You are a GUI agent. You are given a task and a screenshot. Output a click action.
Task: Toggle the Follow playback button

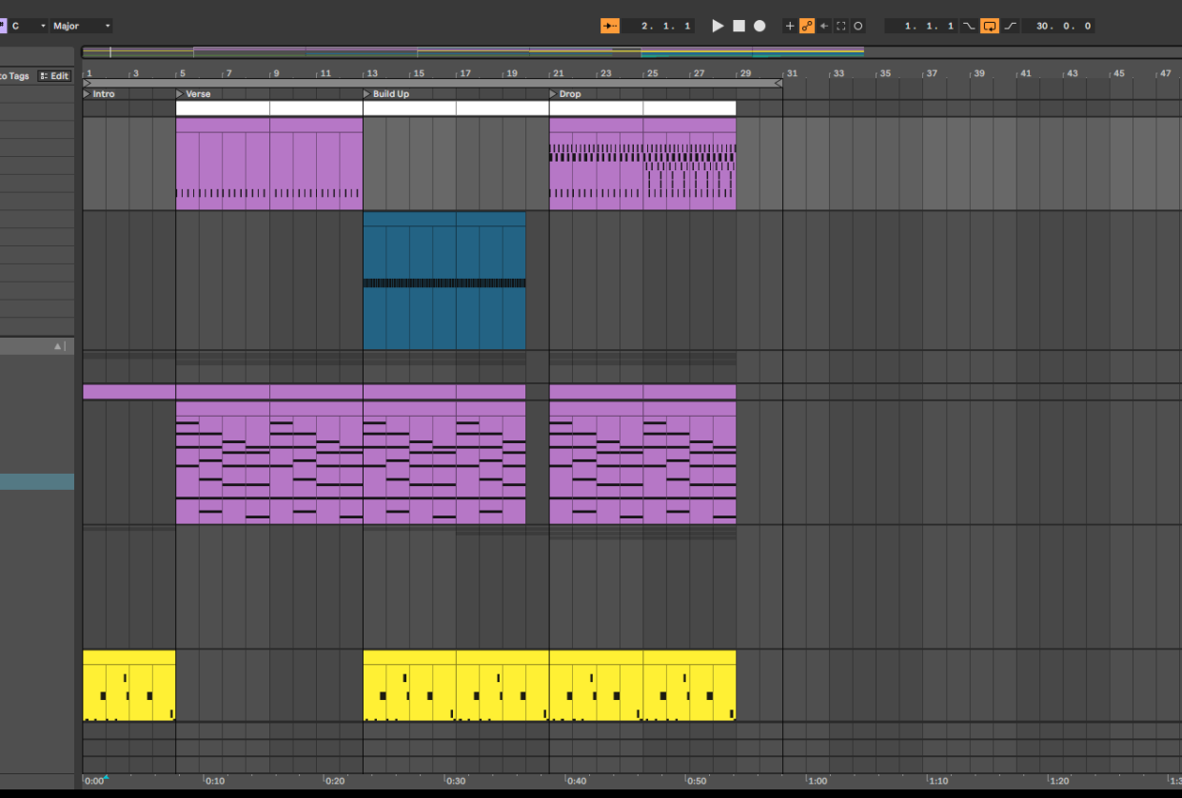pos(610,26)
